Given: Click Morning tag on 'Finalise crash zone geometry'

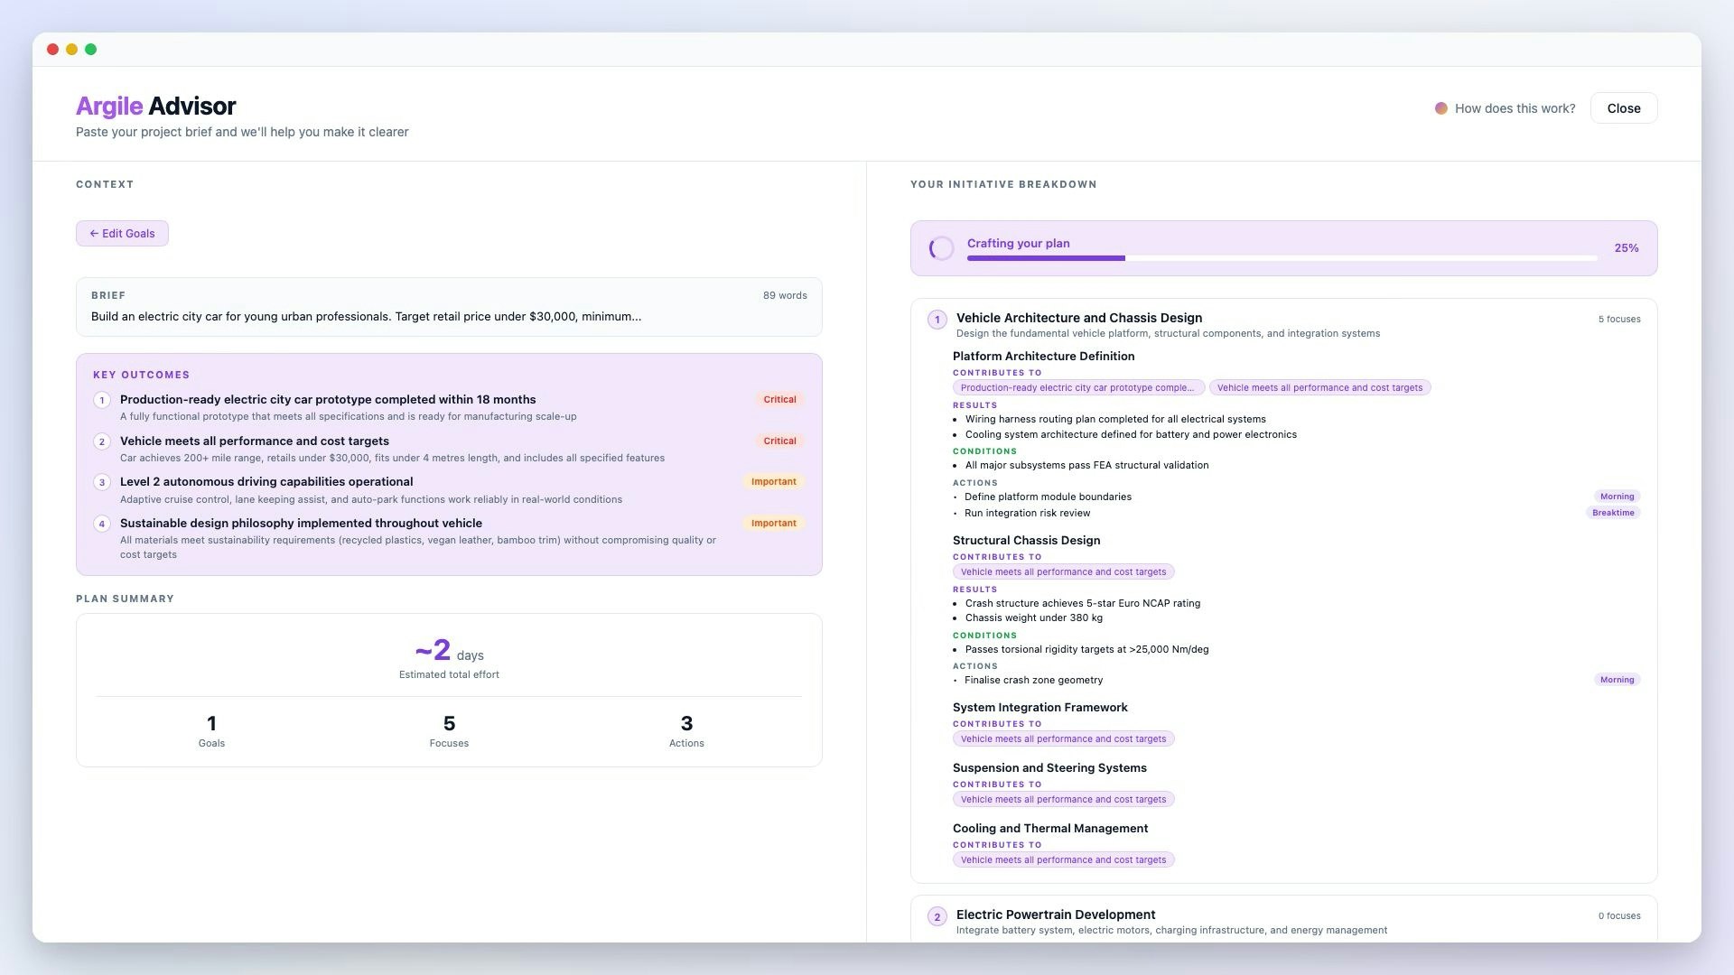Looking at the screenshot, I should [1617, 680].
